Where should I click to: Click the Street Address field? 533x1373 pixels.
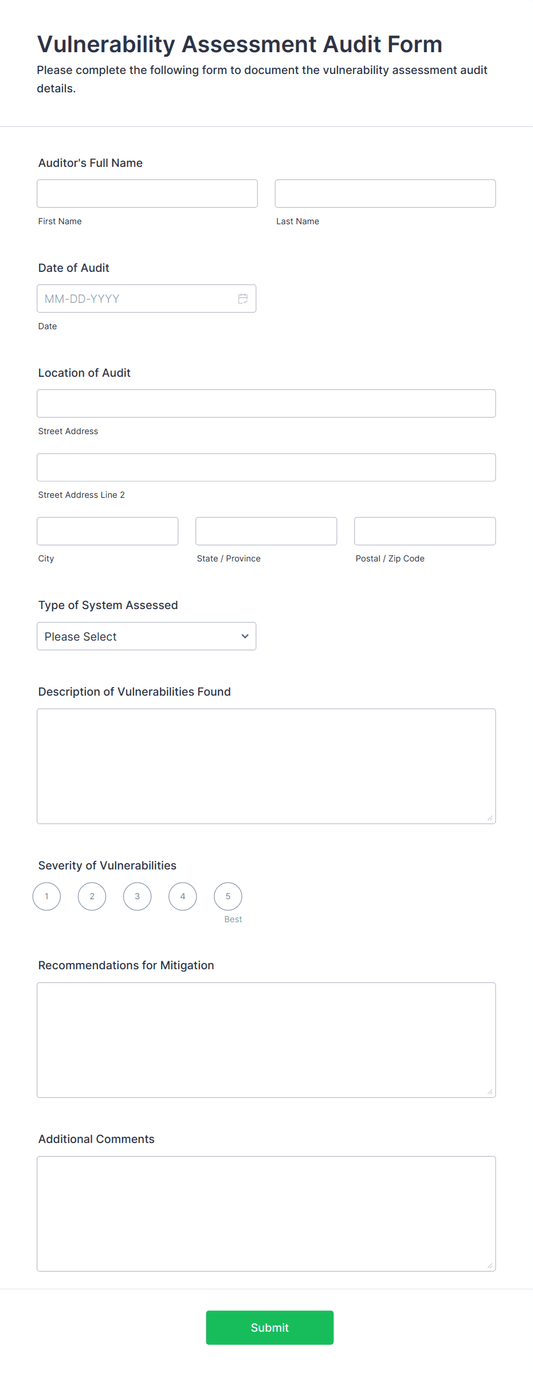tap(266, 403)
